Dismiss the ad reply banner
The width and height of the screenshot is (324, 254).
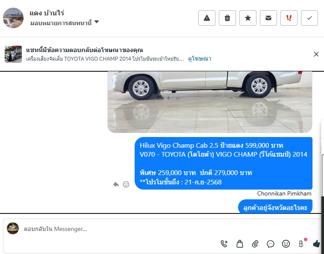tap(316, 54)
